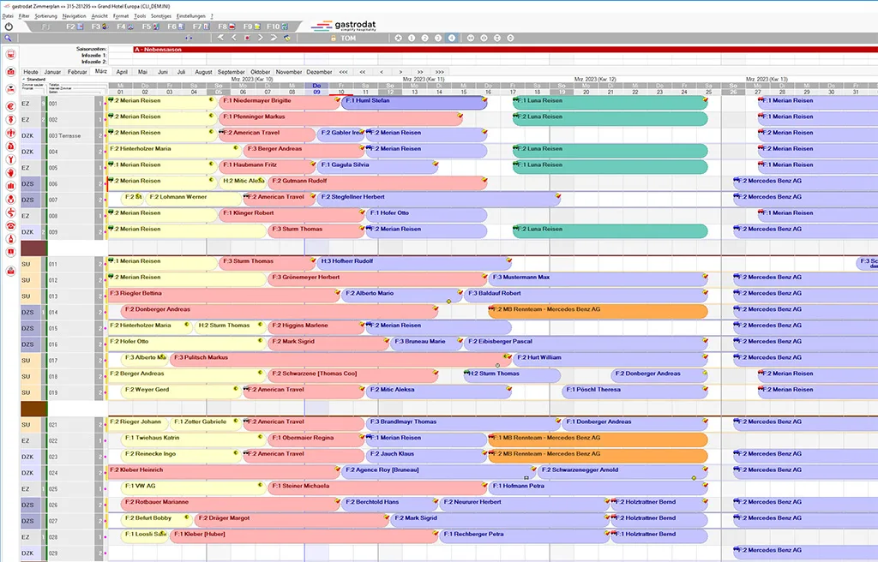Click the dark red category block
This screenshot has height=562, width=878.
pyautogui.click(x=34, y=248)
